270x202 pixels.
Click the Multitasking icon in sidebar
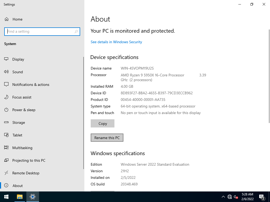pos(6,148)
